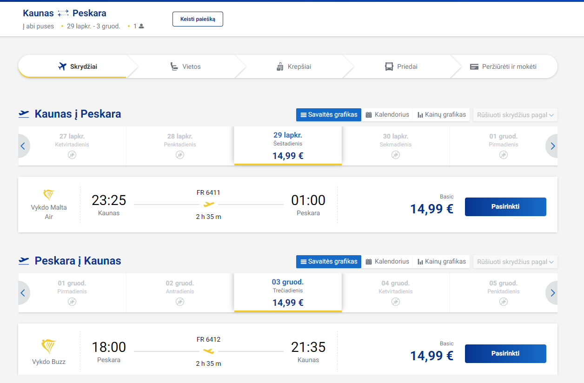
Task: Show previous return dates with left arrow
Action: 23,293
